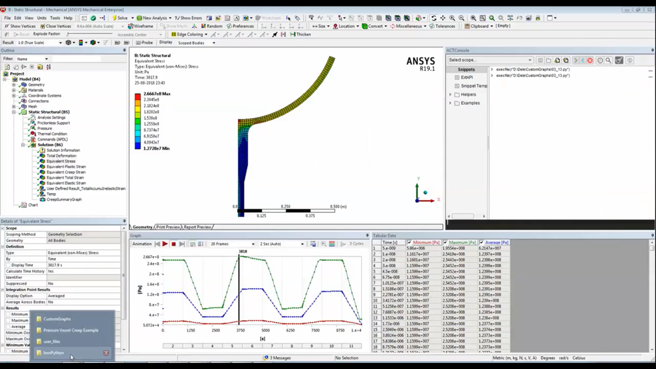Click the Thicken toolbar button
656x369 pixels.
301,34
